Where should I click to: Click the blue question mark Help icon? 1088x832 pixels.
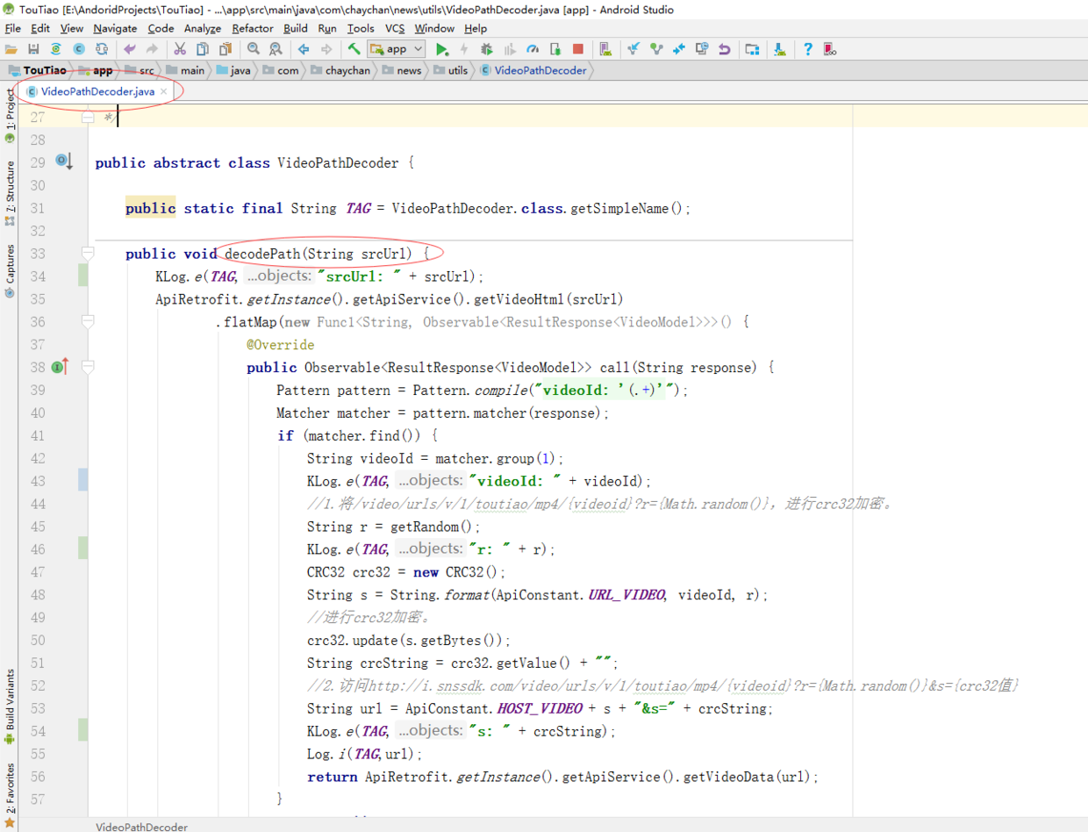point(807,49)
